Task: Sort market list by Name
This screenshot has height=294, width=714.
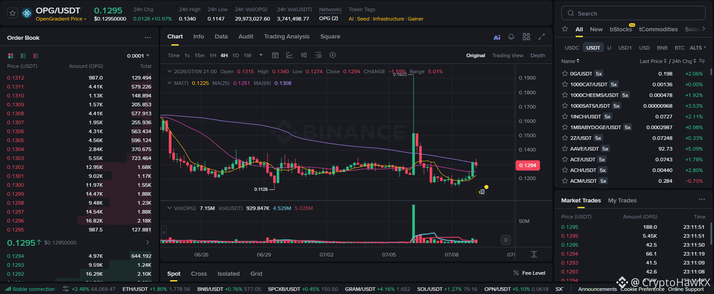Action: tap(570, 61)
